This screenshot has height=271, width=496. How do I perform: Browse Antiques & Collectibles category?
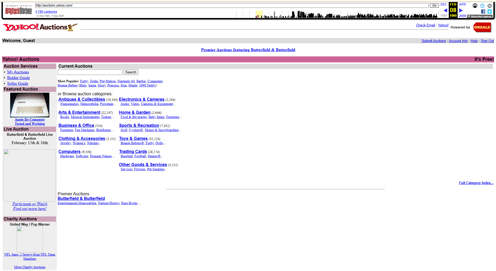tap(82, 99)
